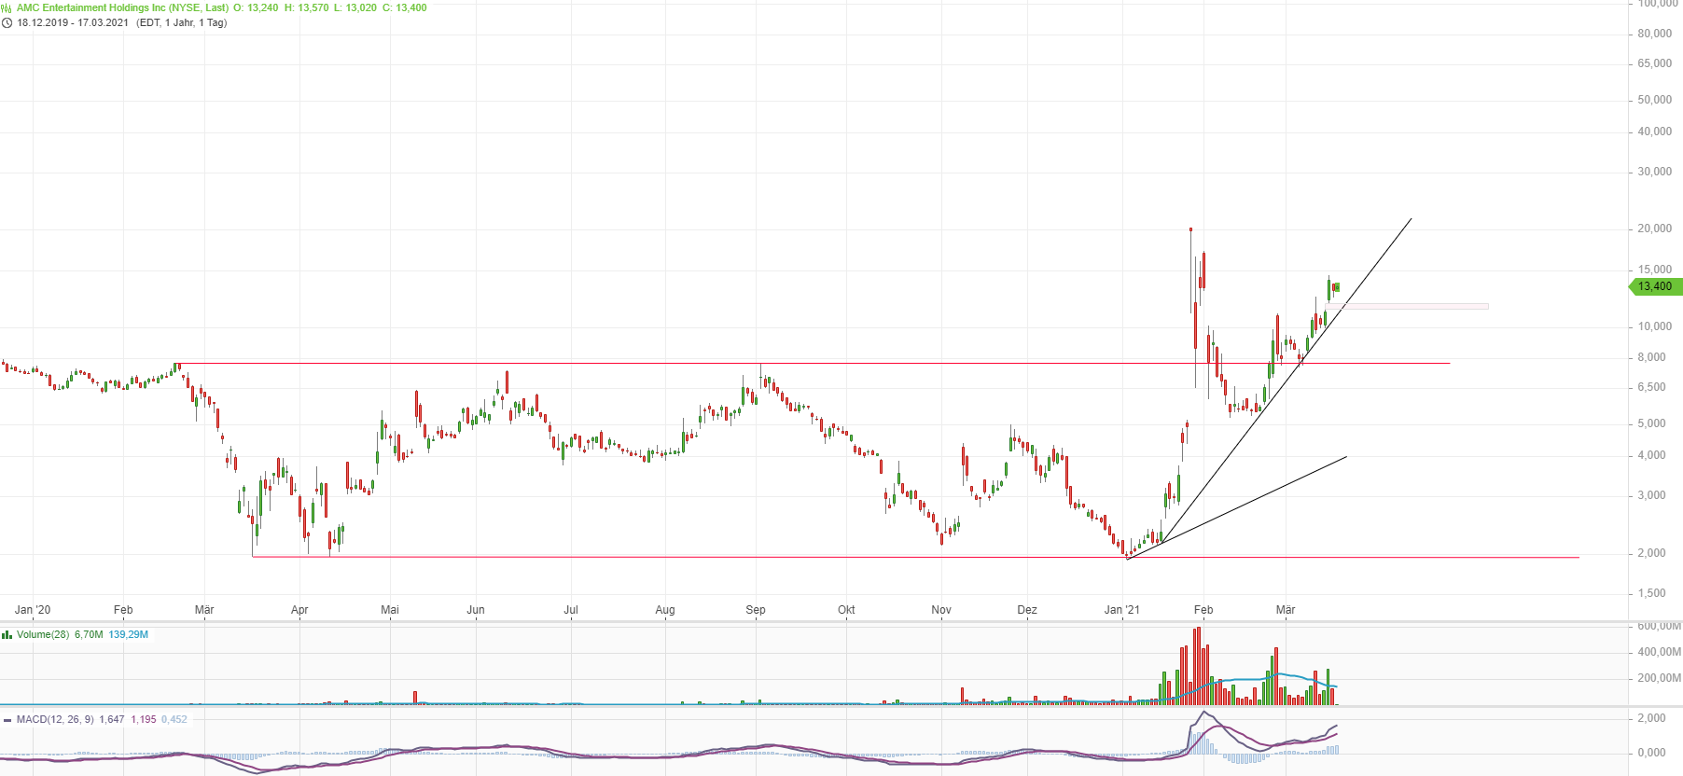Click the 1,500 price axis label
Image resolution: width=1683 pixels, height=776 pixels.
point(1652,593)
